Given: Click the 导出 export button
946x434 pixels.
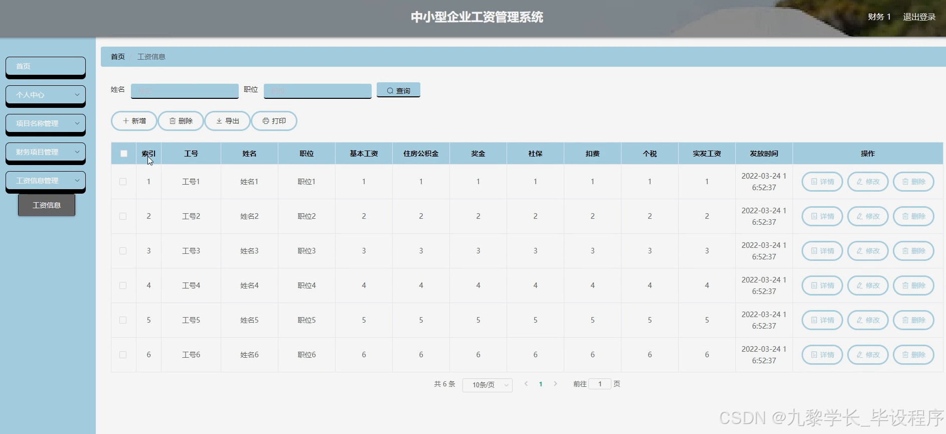Looking at the screenshot, I should coord(227,121).
